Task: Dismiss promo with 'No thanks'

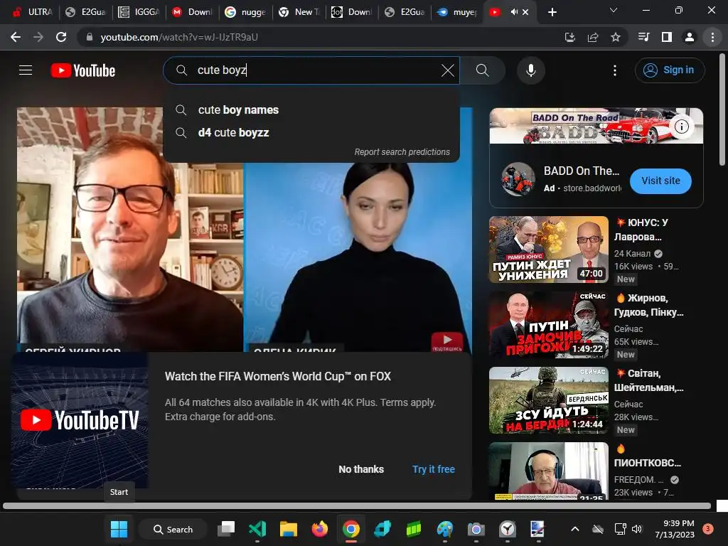Action: click(x=361, y=469)
